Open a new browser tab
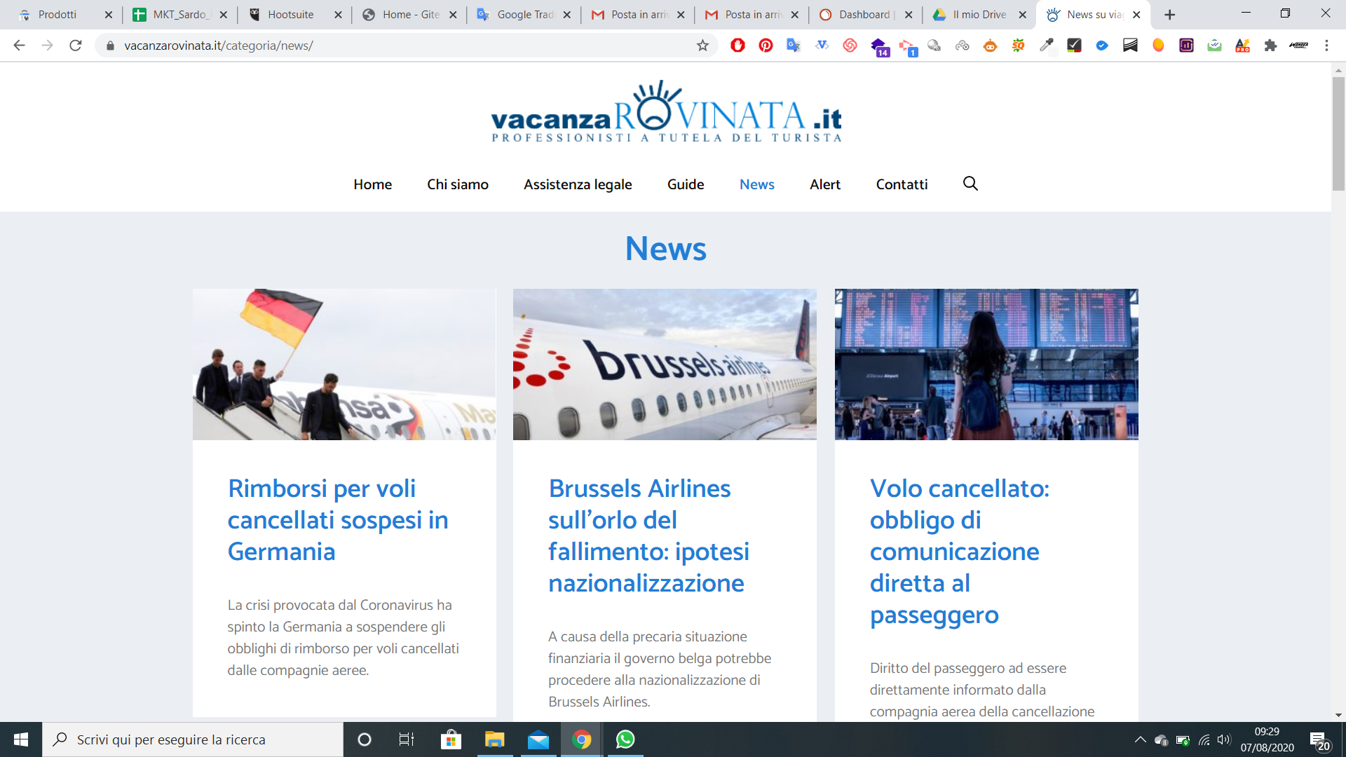Screen dimensions: 1346x757 click(x=1169, y=15)
